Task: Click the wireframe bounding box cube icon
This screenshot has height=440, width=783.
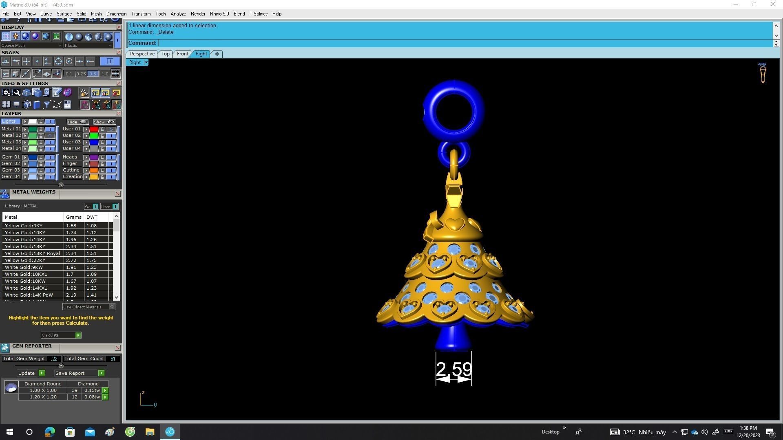Action: pyautogui.click(x=27, y=105)
